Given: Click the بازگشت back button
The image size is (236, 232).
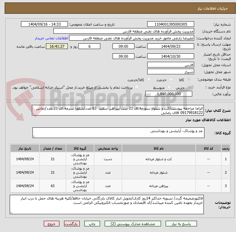Looking at the screenshot, I should pyautogui.click(x=72, y=224).
